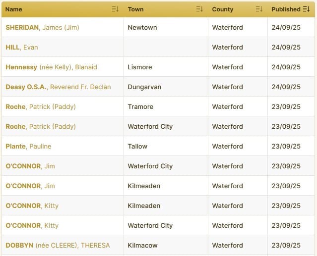Screen dimensions: 317x256
Task: Click the Tallow town cell
Action: (x=137, y=146)
